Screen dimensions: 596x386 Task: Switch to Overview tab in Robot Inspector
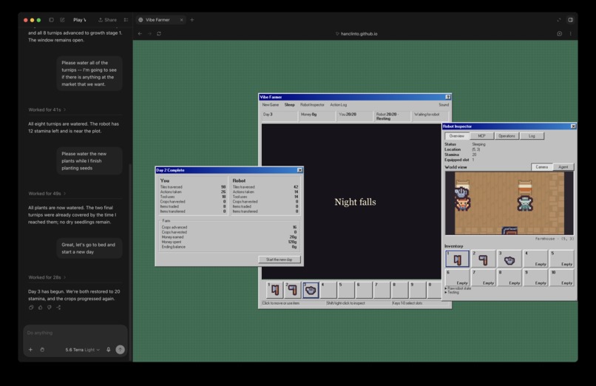[456, 135]
